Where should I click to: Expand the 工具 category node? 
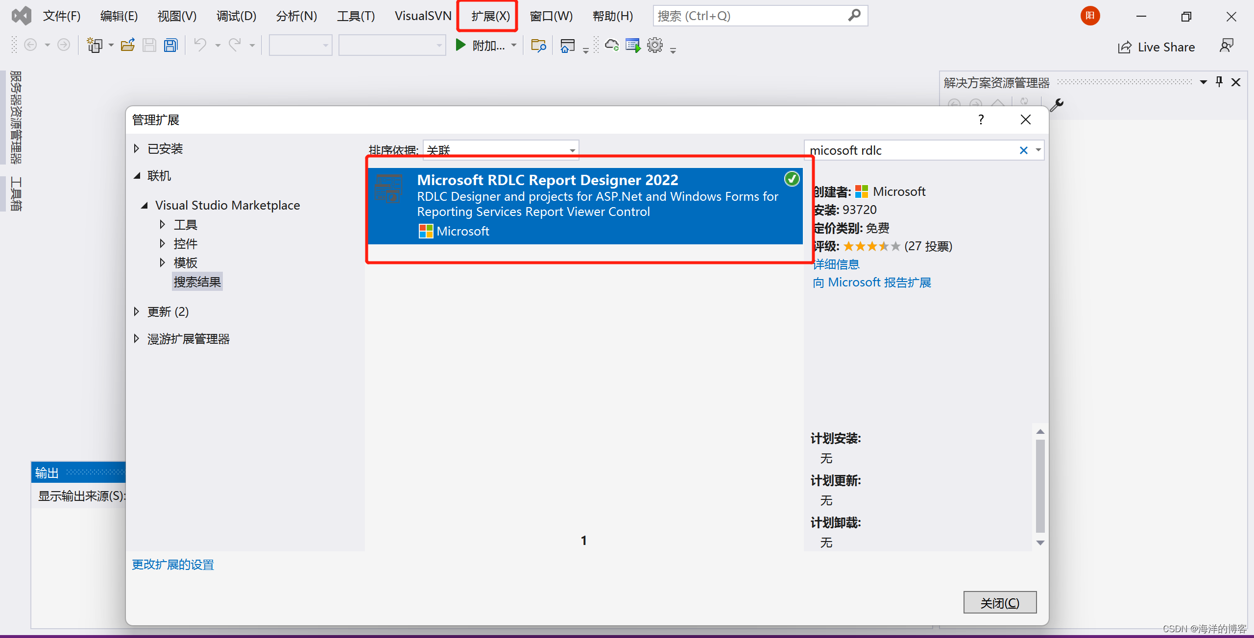162,225
